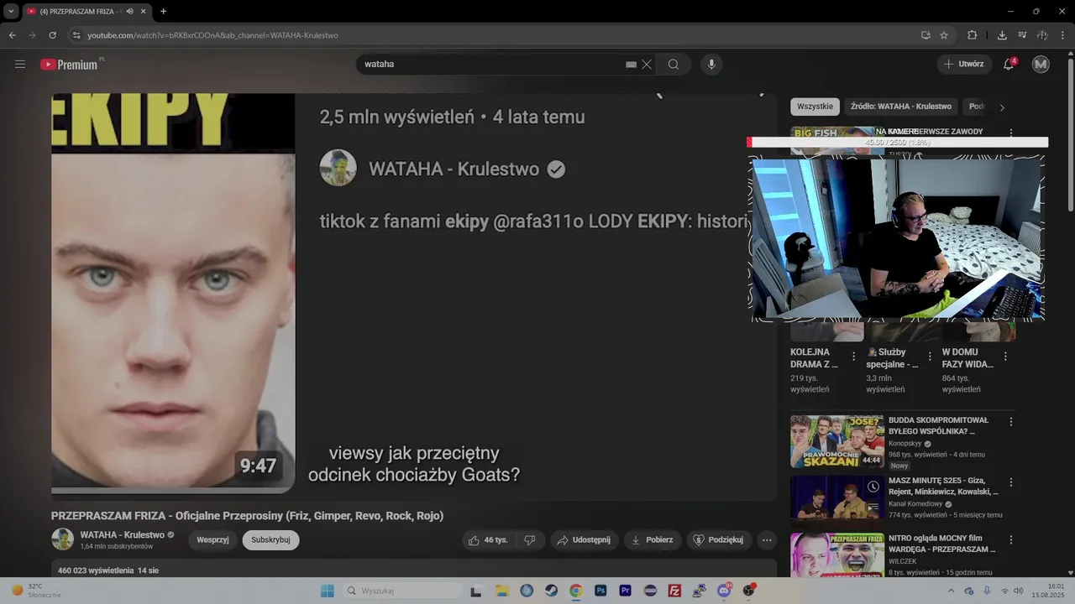Open more actions menu beside Podziękuj
Viewport: 1075px width, 604px height.
point(767,539)
